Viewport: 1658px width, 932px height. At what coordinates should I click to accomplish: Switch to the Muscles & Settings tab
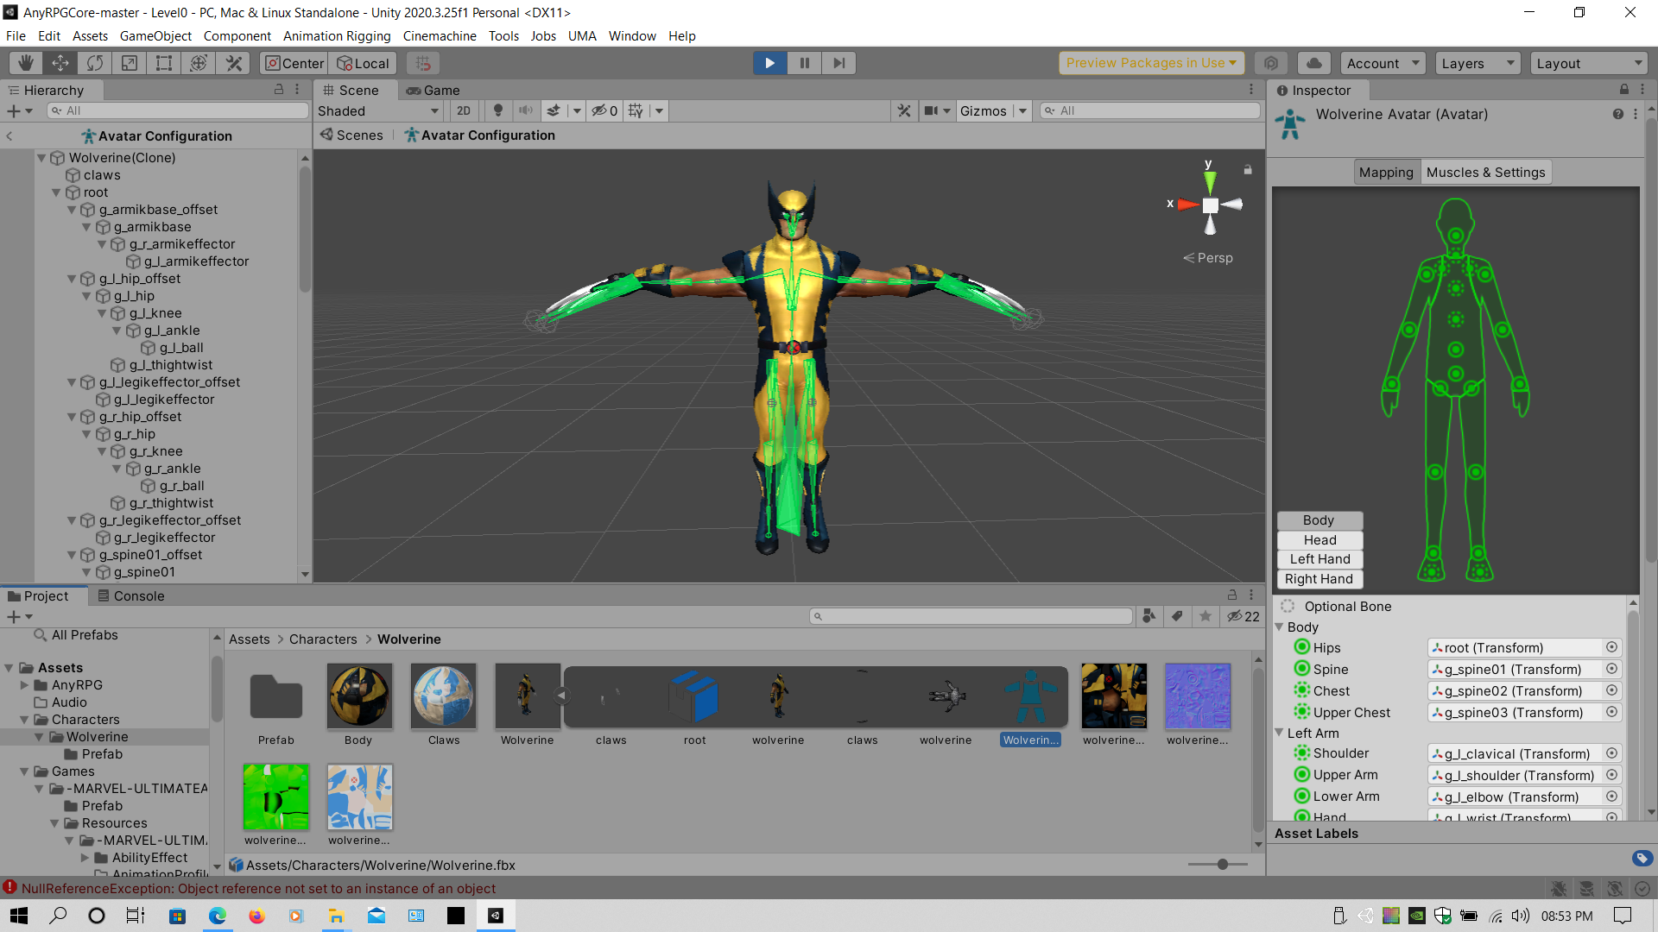(1485, 172)
